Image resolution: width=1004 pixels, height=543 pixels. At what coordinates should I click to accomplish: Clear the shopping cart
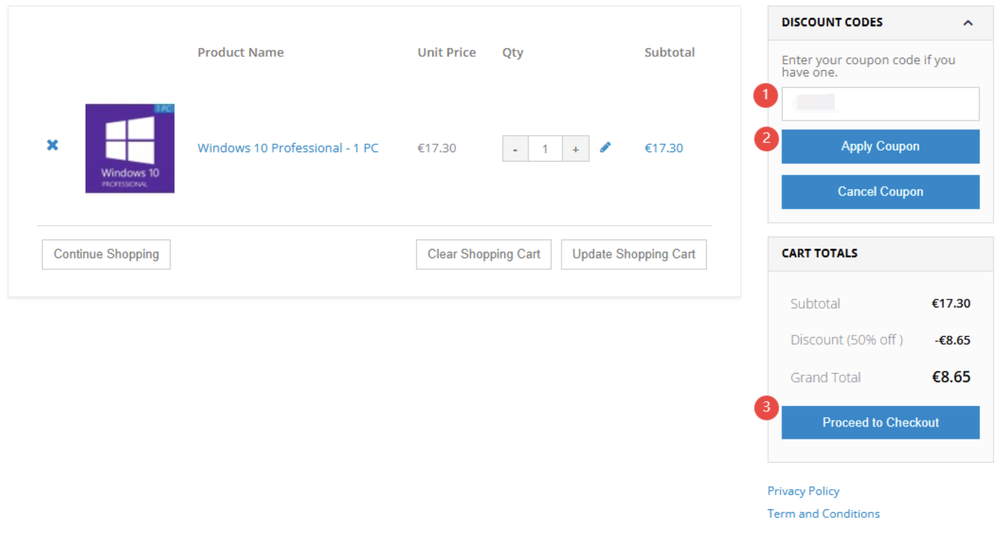pyautogui.click(x=483, y=254)
